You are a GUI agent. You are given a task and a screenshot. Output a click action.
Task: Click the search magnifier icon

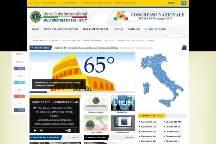[x=184, y=36]
